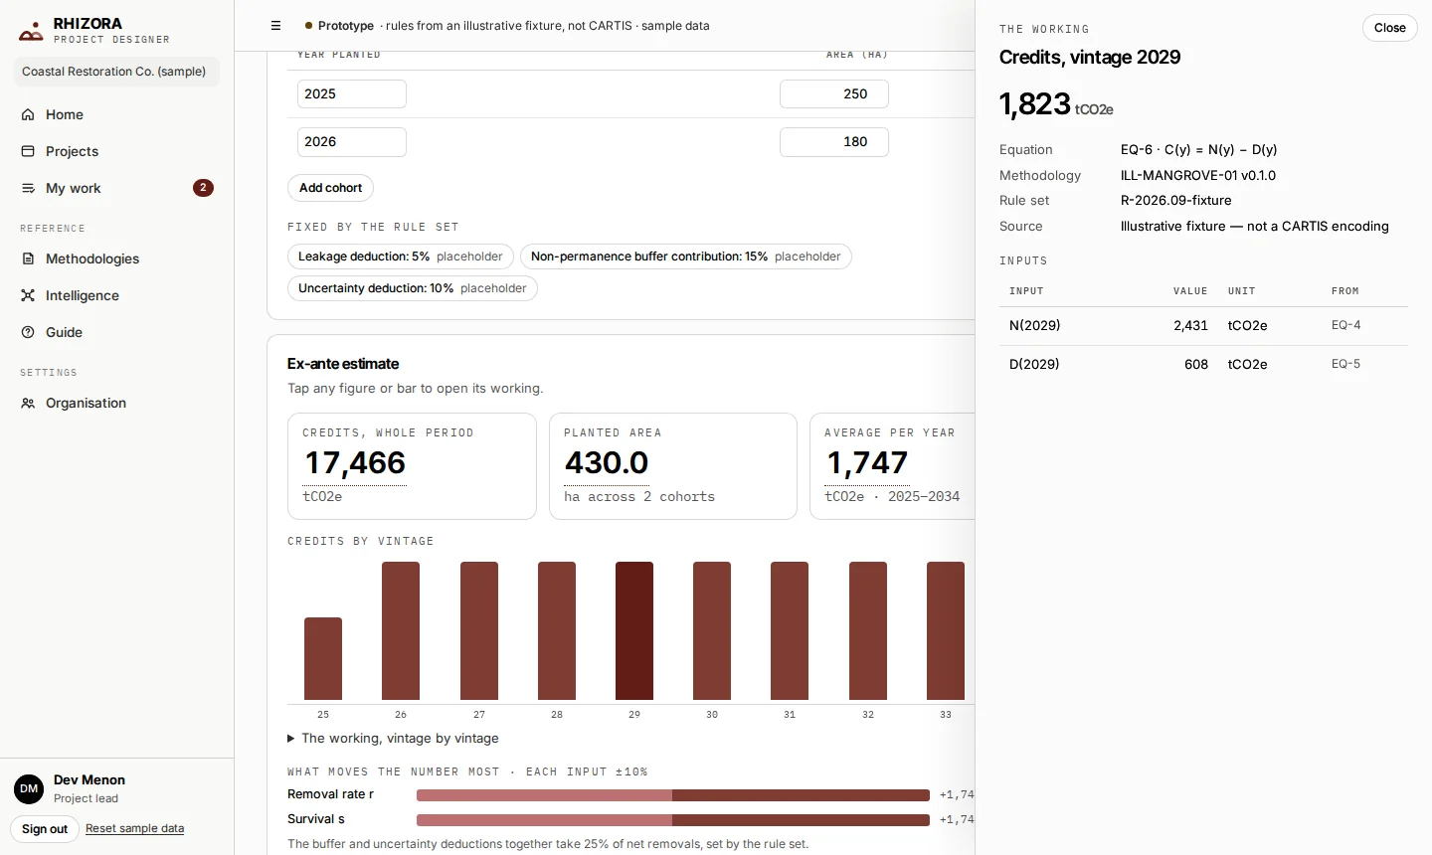Click the D(2029) input row
1432x855 pixels.
(1203, 365)
